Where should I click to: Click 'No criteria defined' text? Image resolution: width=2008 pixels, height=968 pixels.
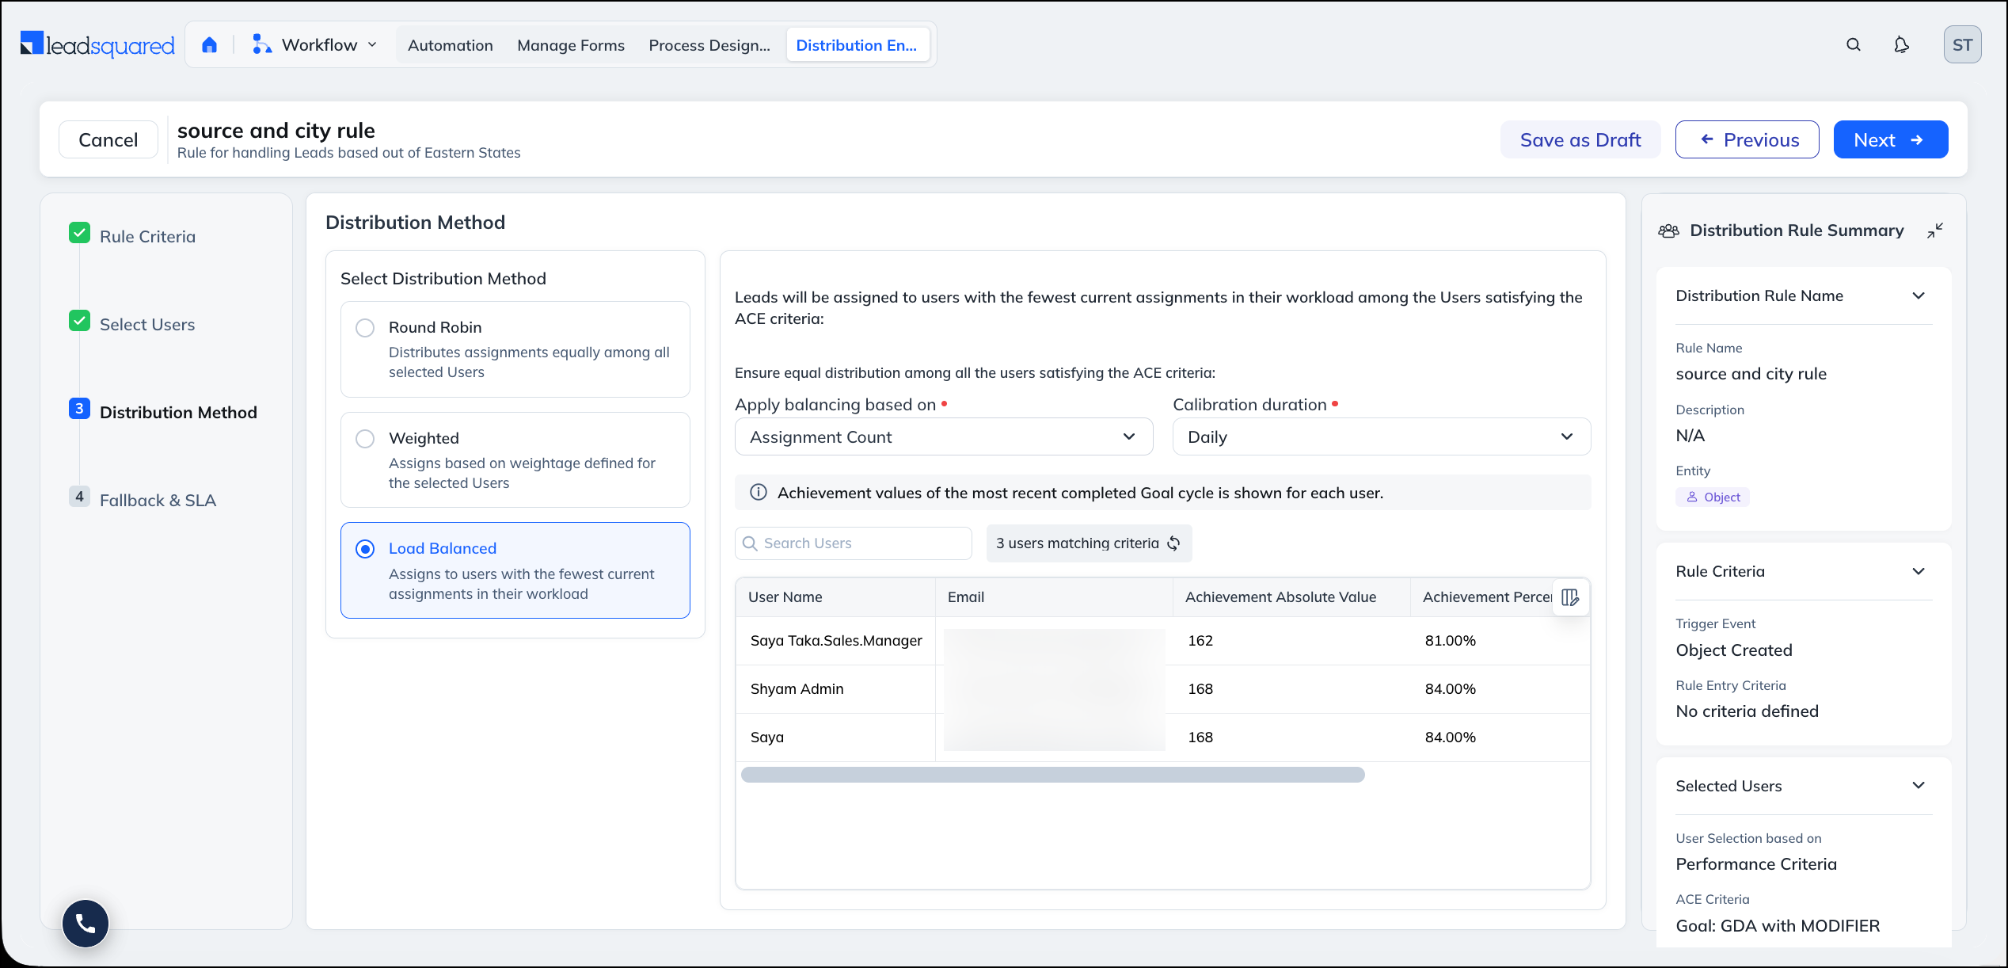click(1747, 711)
